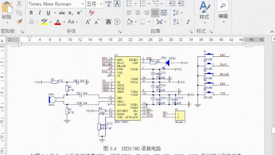Click the Numbering list icon
Screen dimensions: 275x155
coord(142,3)
